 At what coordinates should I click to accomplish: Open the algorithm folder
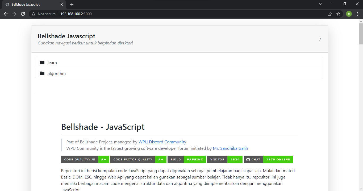click(180, 73)
